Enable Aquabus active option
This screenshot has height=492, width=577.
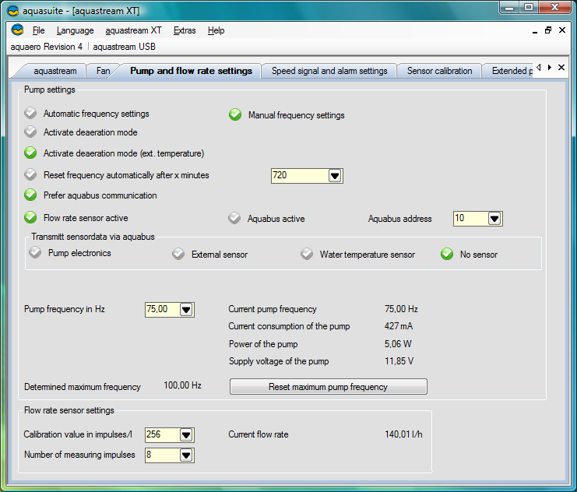click(234, 218)
